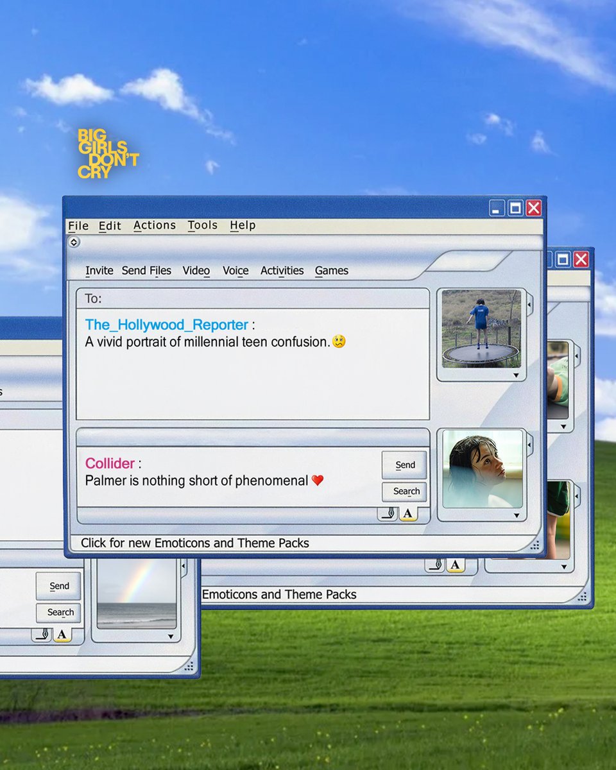This screenshot has width=616, height=770.
Task: Click 'Click for new Emoticons and Theme Packs'
Action: 195,543
